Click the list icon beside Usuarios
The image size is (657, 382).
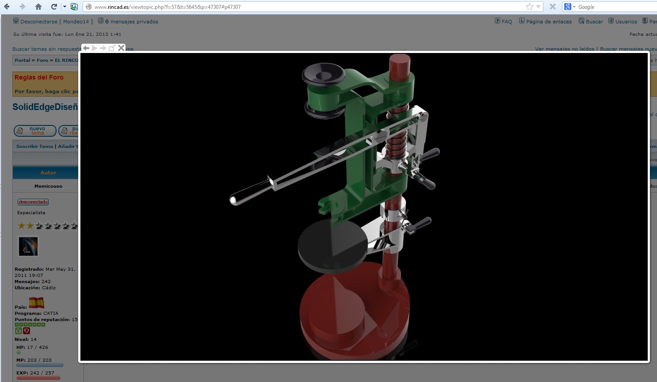click(611, 21)
